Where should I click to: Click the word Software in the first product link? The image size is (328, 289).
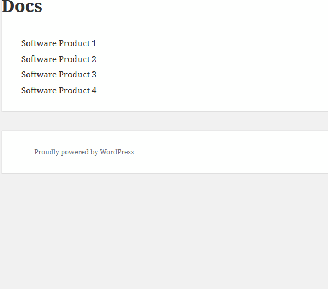39,43
